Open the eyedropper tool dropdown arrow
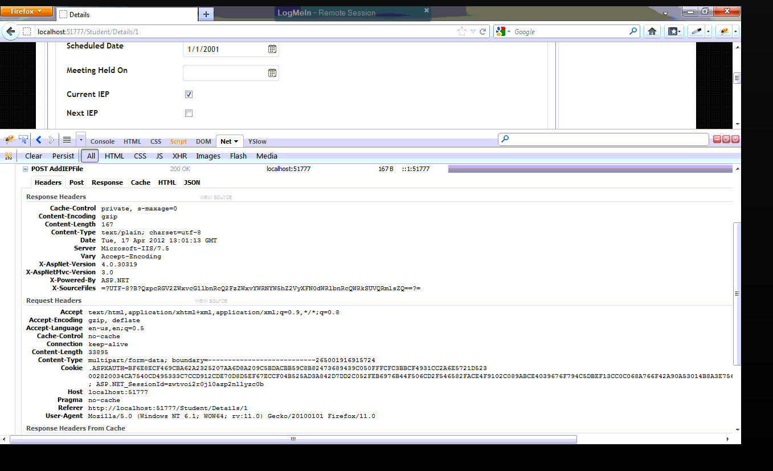Screen dimensions: 773x471 click(x=708, y=32)
